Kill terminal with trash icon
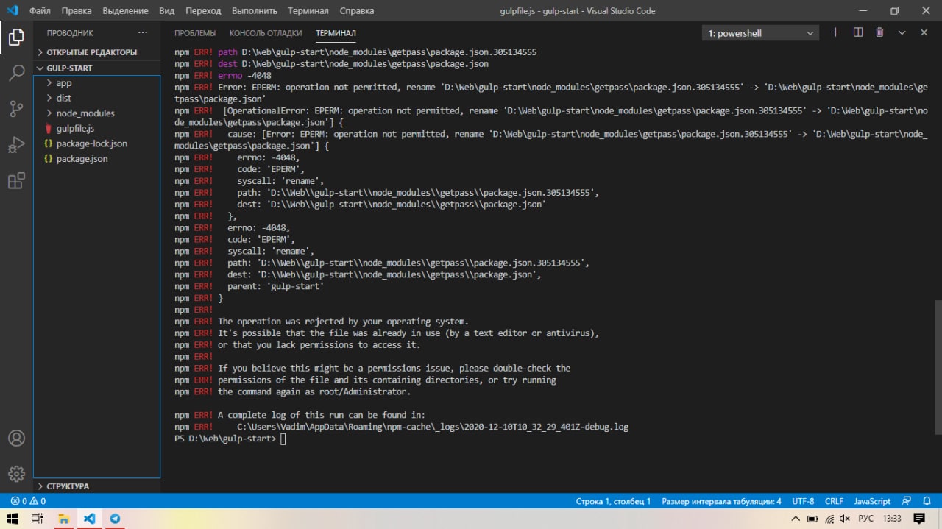The image size is (942, 529). (x=879, y=32)
